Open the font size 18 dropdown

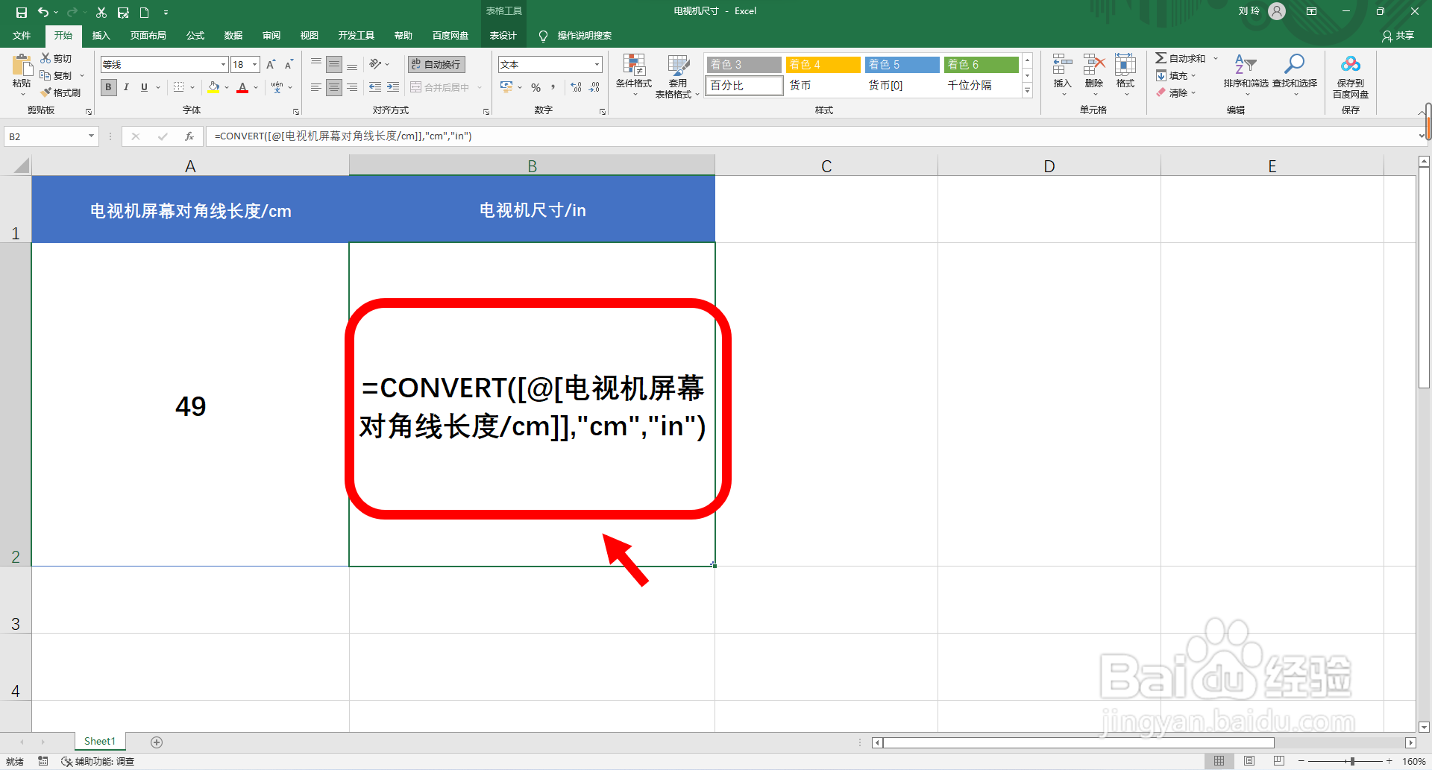[x=254, y=65]
